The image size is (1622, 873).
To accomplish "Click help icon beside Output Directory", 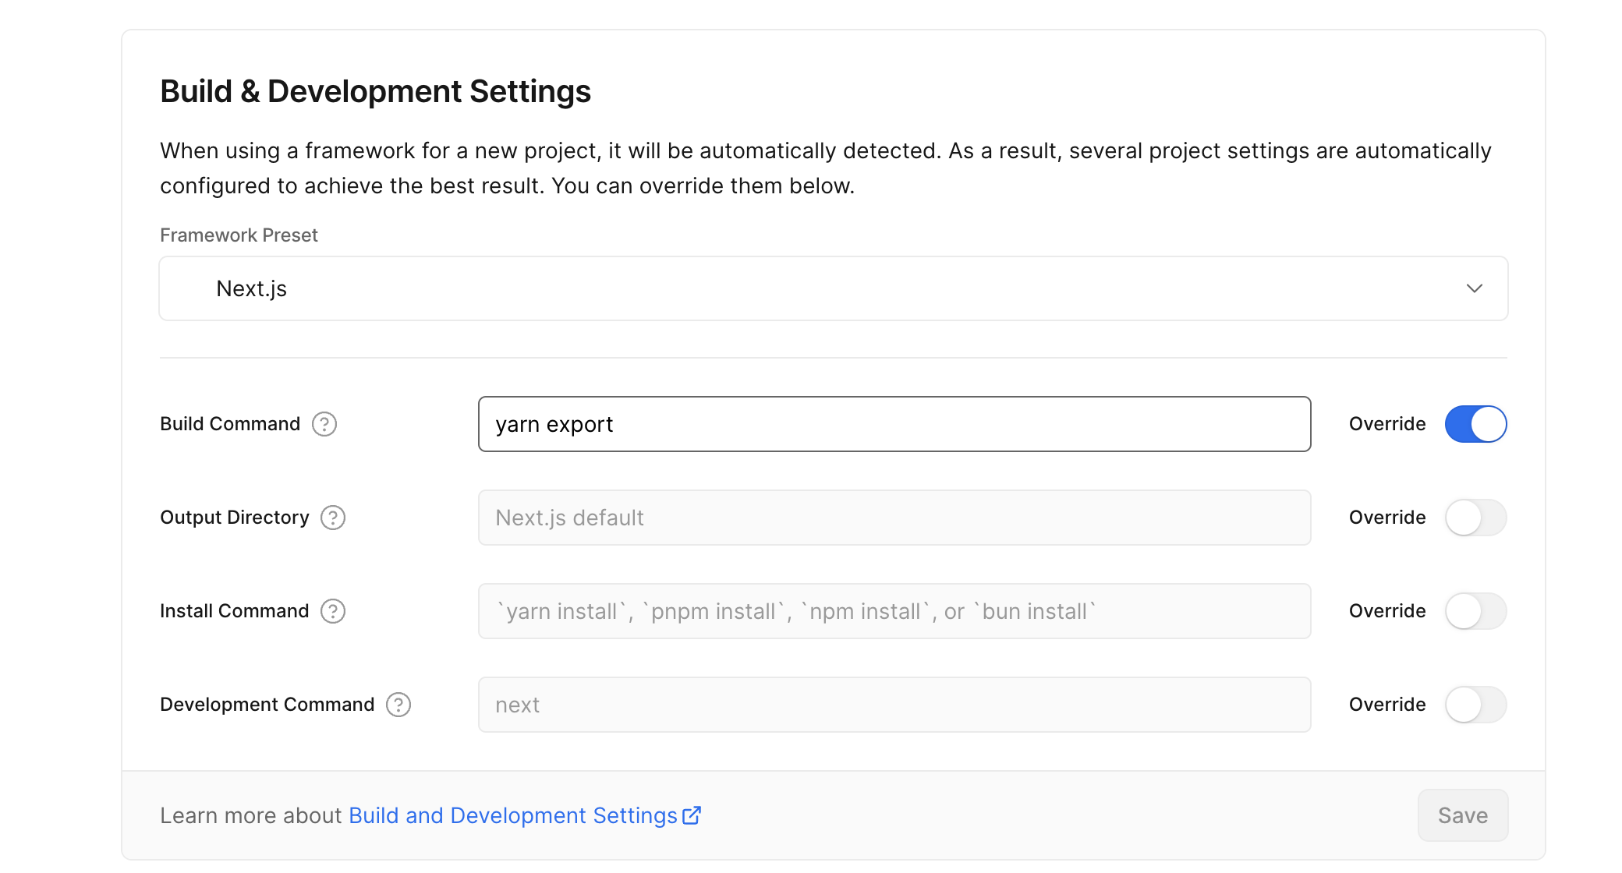I will pyautogui.click(x=333, y=518).
